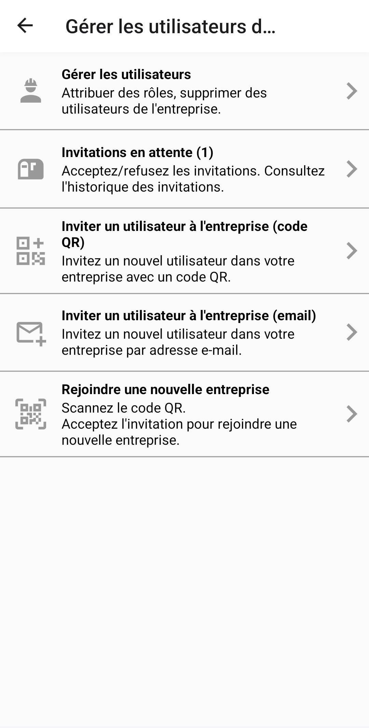Click "Scannez le code QR." text
This screenshot has width=369, height=728.
pyautogui.click(x=124, y=408)
